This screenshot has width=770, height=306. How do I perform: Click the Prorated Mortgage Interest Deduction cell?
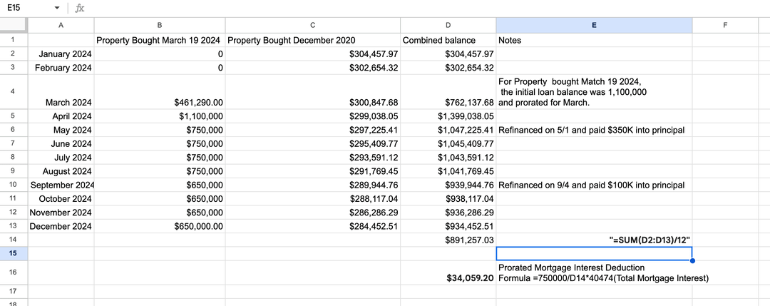pos(594,272)
